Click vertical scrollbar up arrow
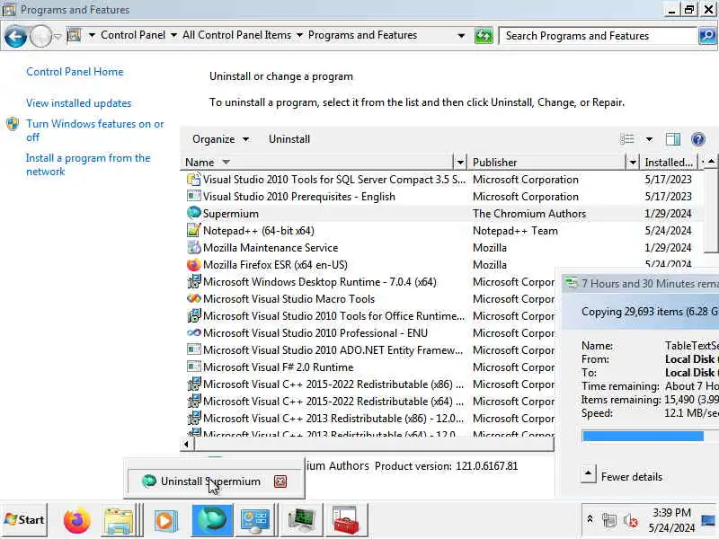The width and height of the screenshot is (719, 539). point(711,162)
